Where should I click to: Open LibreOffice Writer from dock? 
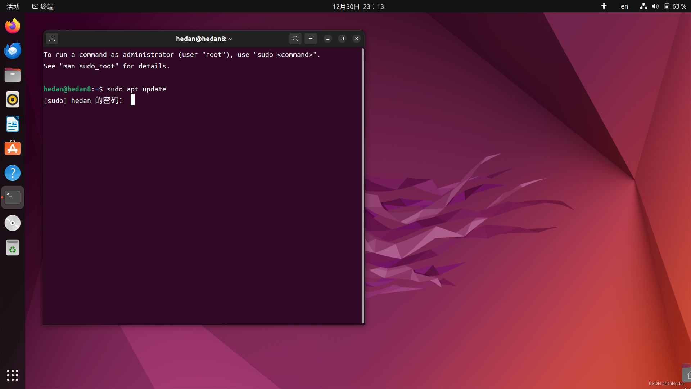click(13, 124)
